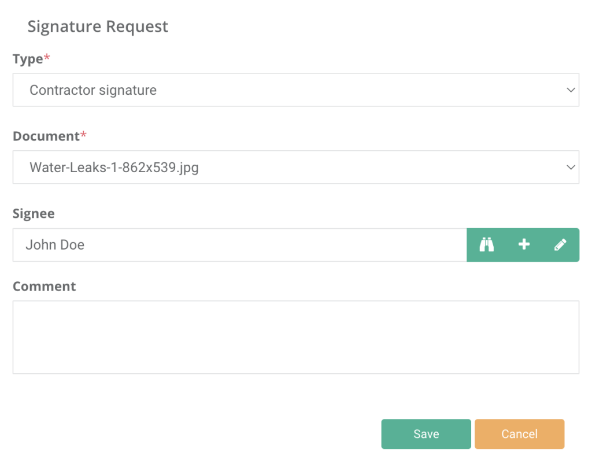Add a new signee with the plus icon
Viewport: 592px width, 472px height.
pyautogui.click(x=524, y=244)
